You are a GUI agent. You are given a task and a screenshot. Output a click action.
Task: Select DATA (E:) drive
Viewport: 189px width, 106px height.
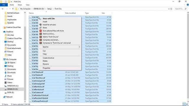point(11,92)
